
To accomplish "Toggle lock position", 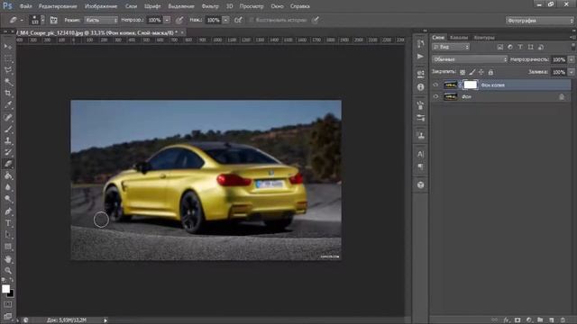I will 481,72.
